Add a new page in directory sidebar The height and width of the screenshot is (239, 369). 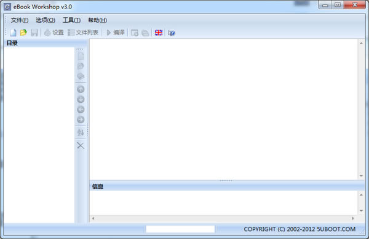(x=81, y=56)
